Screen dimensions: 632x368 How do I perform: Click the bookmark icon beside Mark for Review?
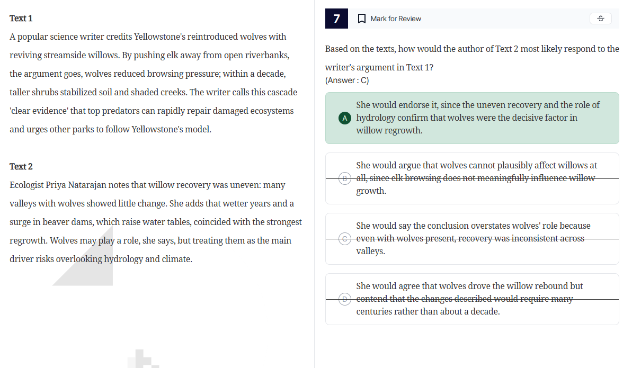pyautogui.click(x=361, y=18)
